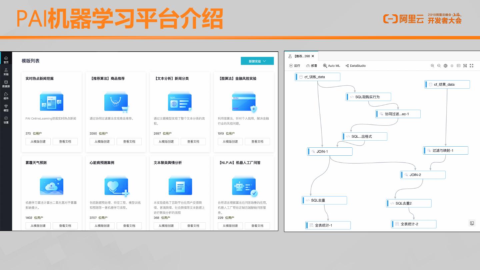Click the '2897 位用户' count text

coord(163,134)
